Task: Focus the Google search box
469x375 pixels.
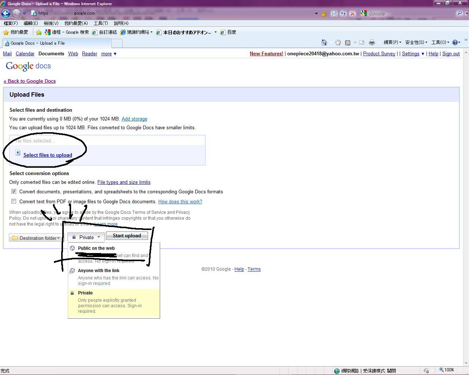Action: (410, 14)
